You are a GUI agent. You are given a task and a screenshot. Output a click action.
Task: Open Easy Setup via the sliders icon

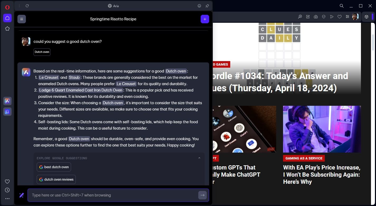[x=347, y=17]
